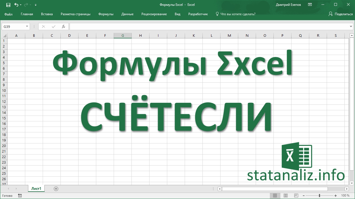Open the Undo history dropdown arrow
The image size is (355, 199).
pos(21,5)
